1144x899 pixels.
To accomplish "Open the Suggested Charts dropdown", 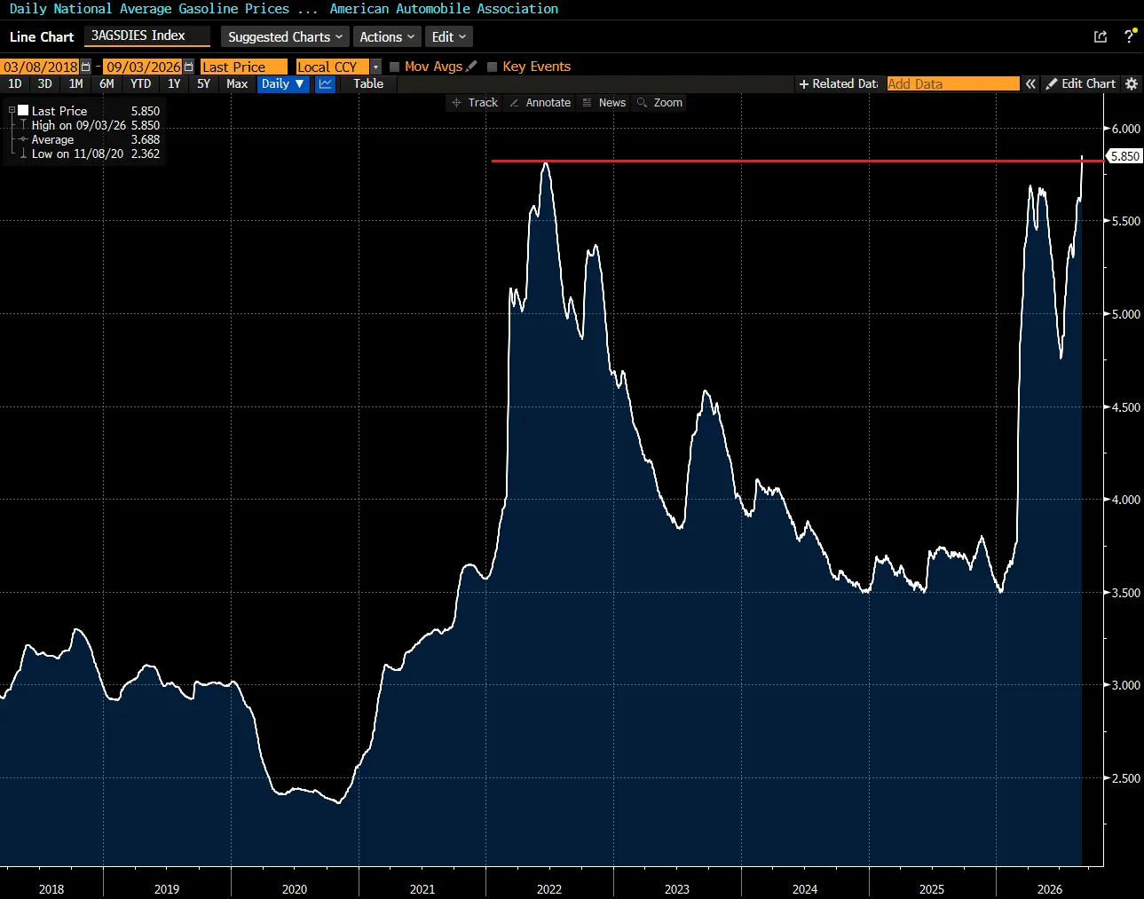I will 285,36.
